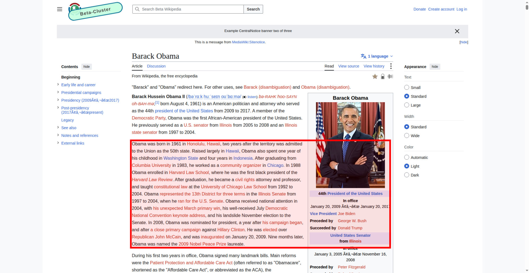Screen dimensions: 529x273
Task: Select the Small text size option
Action: 407,87
